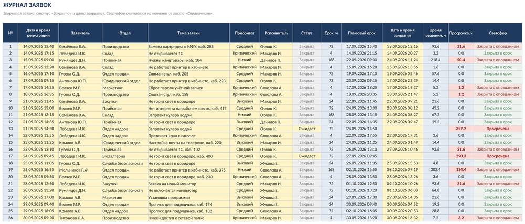Select the 'Просрочка, ч' column header
The image size is (525, 224).
[461, 33]
